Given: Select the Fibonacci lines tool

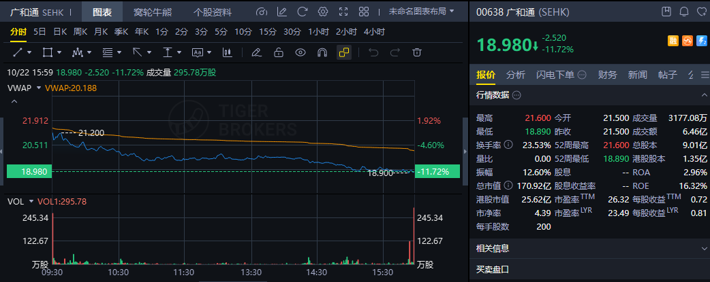Looking at the screenshot, I should [107, 52].
